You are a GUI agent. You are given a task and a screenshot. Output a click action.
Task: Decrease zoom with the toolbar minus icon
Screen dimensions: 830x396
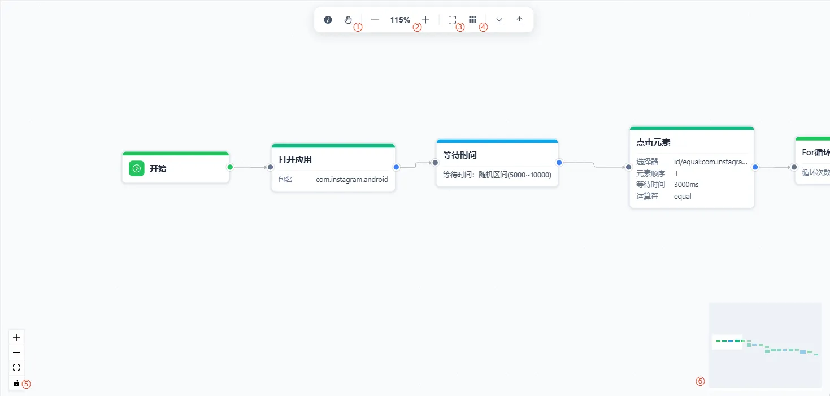coord(375,20)
